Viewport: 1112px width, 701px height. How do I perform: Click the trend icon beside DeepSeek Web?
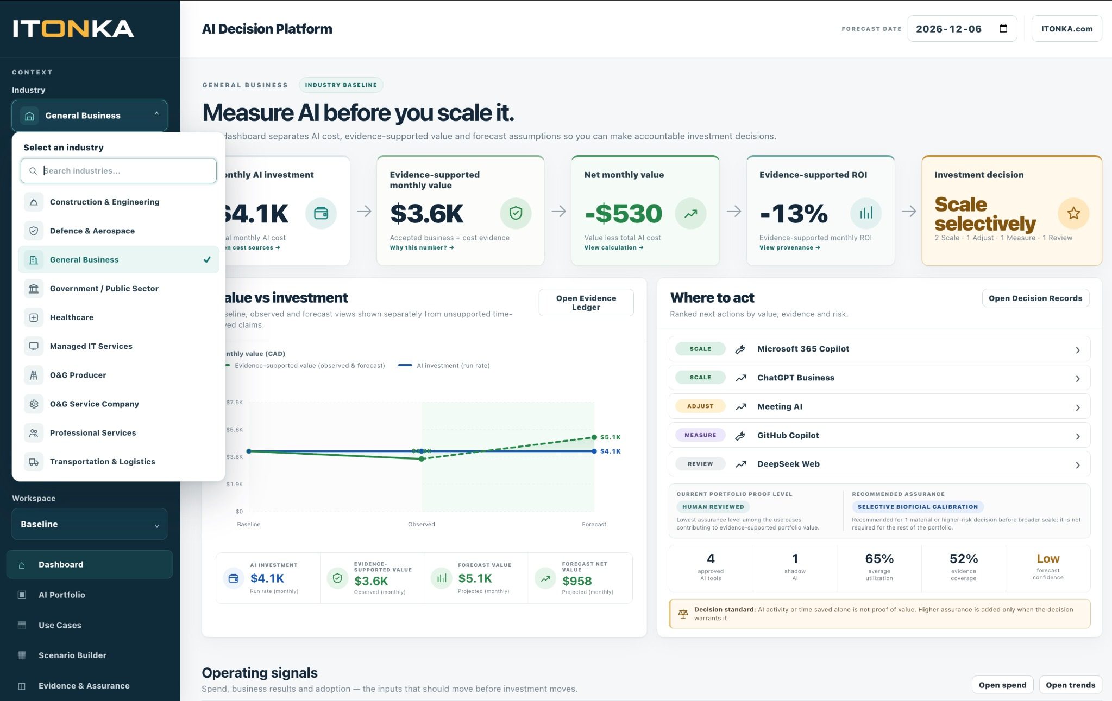click(x=740, y=464)
